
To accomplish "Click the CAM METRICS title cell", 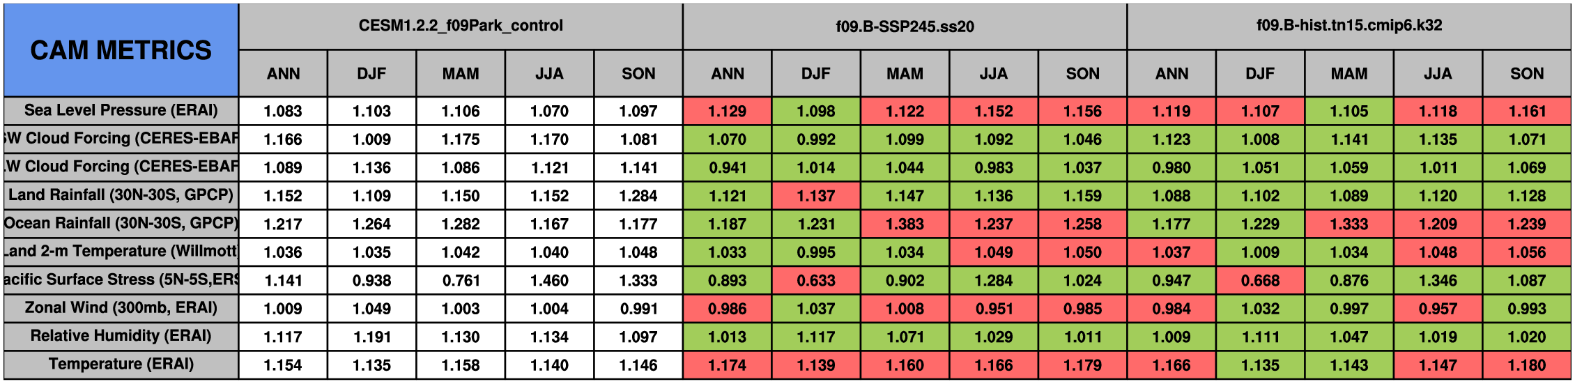I will [121, 50].
